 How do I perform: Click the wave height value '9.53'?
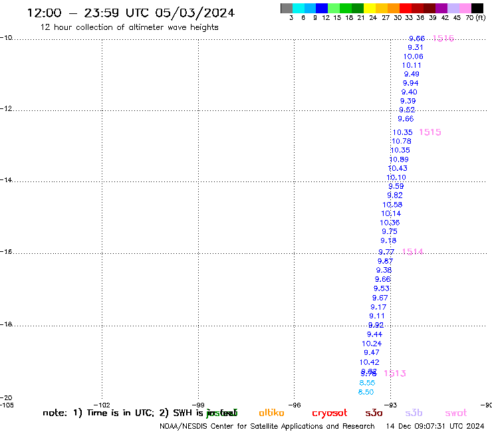coord(381,288)
